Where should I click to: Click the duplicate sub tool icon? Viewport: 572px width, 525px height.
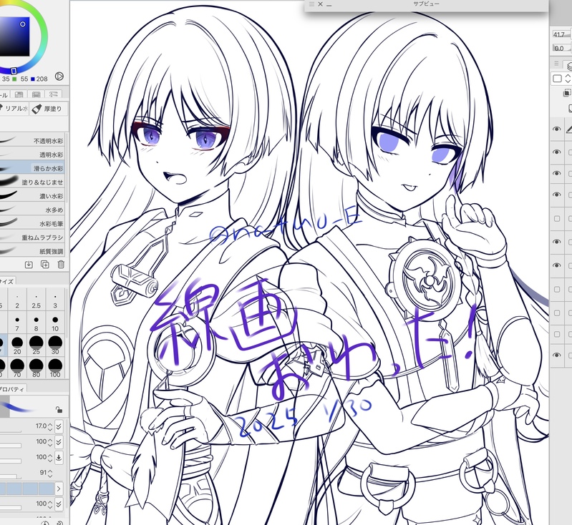tap(45, 265)
